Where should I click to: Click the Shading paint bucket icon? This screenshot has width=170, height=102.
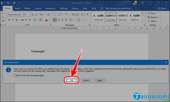tap(78, 20)
